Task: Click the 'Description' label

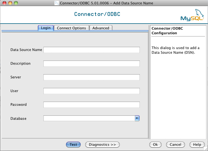Action: pos(20,64)
